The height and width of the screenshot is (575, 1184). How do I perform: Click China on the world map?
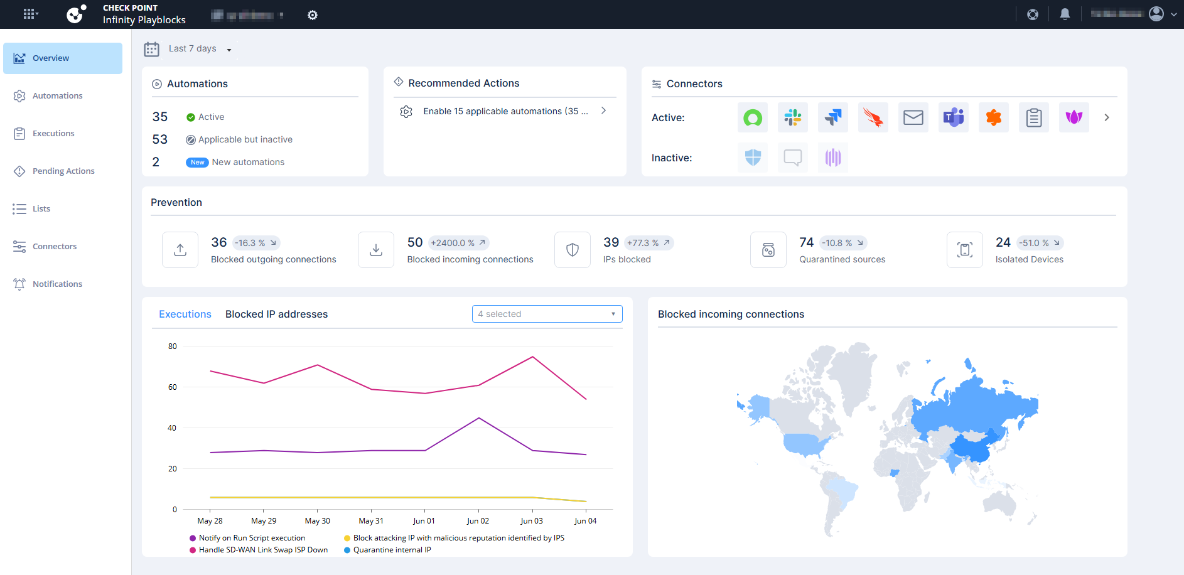point(972,447)
